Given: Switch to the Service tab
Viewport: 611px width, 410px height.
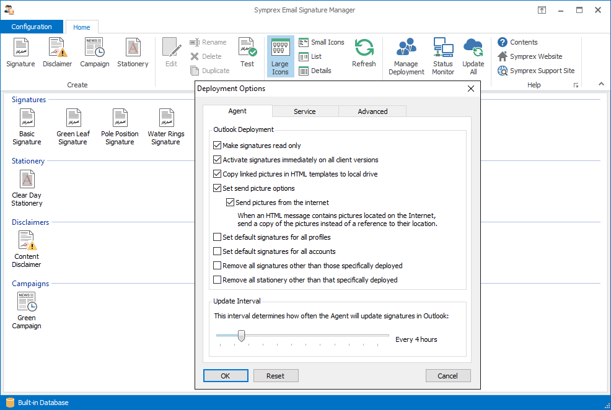Looking at the screenshot, I should pyautogui.click(x=305, y=111).
